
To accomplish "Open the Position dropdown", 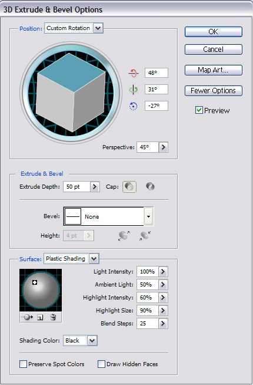I will pos(98,28).
